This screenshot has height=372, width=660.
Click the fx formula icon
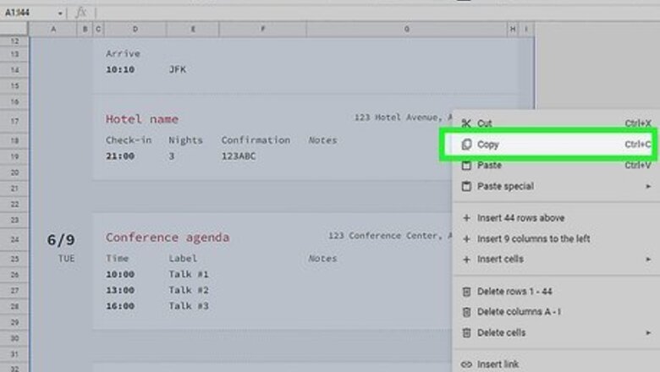(x=81, y=13)
